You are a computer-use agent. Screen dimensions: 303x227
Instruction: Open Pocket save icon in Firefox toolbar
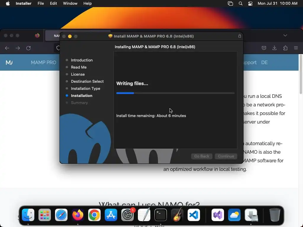(x=264, y=48)
